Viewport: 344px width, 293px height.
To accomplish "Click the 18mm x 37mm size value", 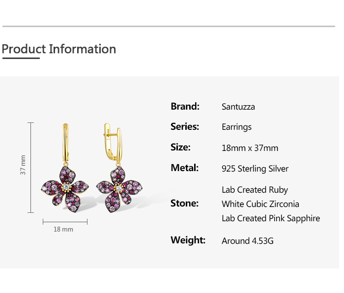I will [250, 148].
